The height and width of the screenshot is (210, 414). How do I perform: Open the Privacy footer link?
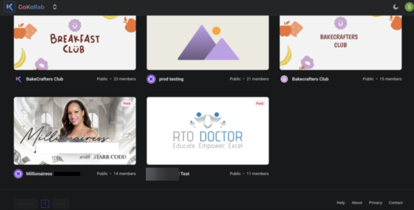pyautogui.click(x=375, y=203)
